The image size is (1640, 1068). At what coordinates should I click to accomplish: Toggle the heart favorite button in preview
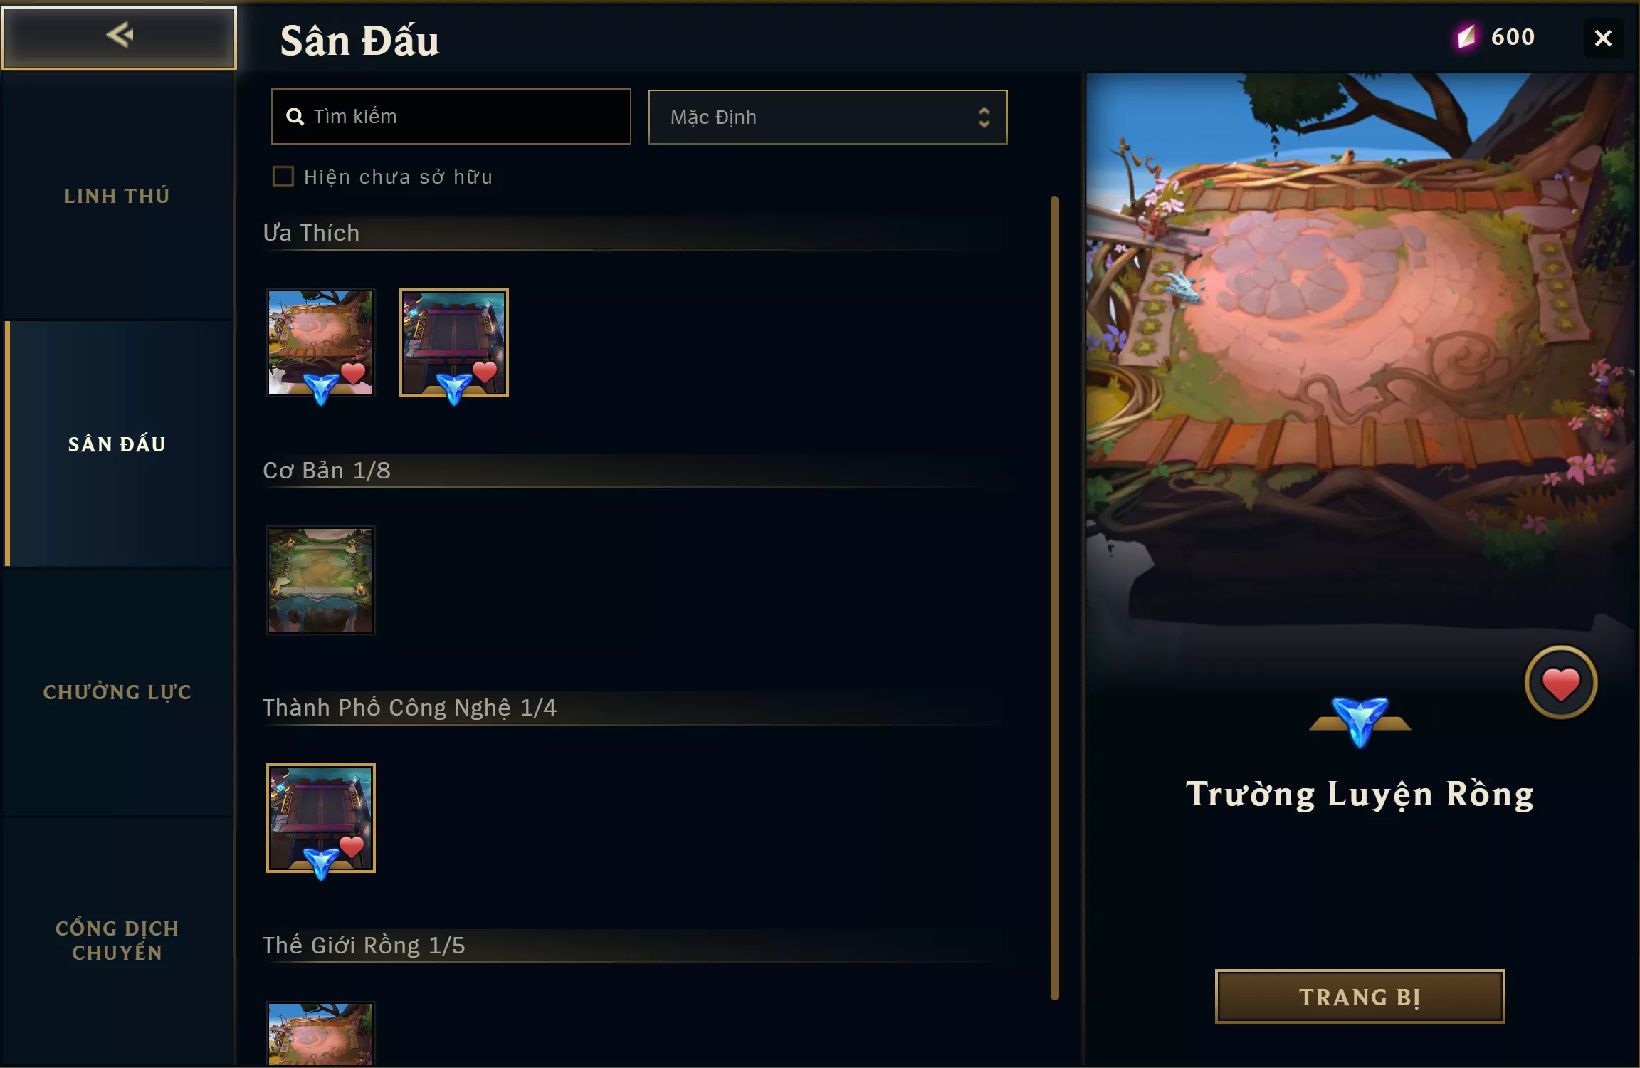click(x=1560, y=683)
